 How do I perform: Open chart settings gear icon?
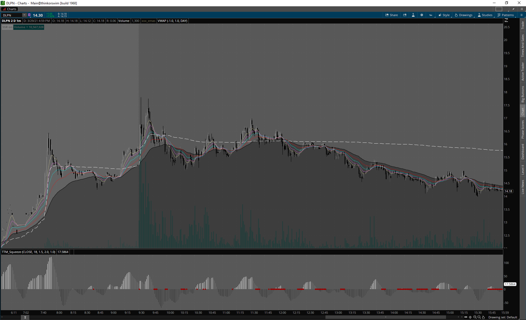click(x=422, y=15)
